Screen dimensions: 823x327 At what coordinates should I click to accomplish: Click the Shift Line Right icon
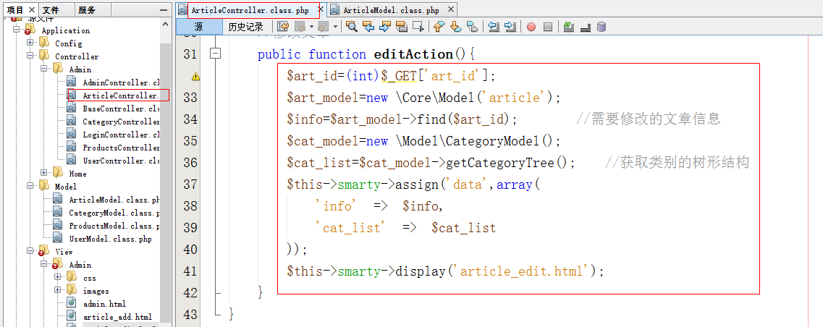click(510, 27)
